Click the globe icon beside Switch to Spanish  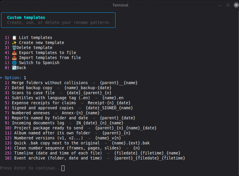14,63
